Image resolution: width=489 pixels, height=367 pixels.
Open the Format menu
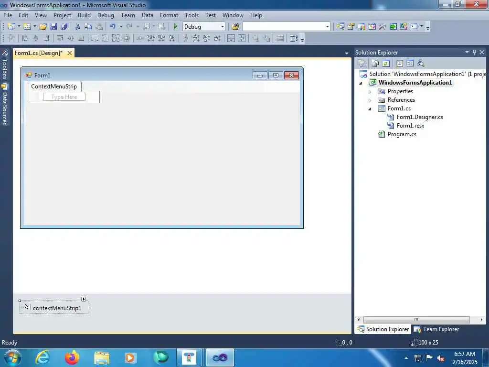click(x=169, y=15)
